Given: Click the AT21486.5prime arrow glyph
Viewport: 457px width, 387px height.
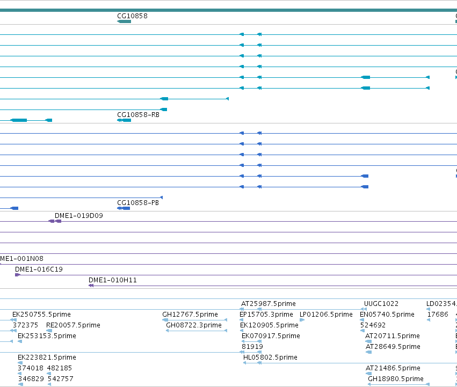Looking at the screenshot, I should point(368,374).
